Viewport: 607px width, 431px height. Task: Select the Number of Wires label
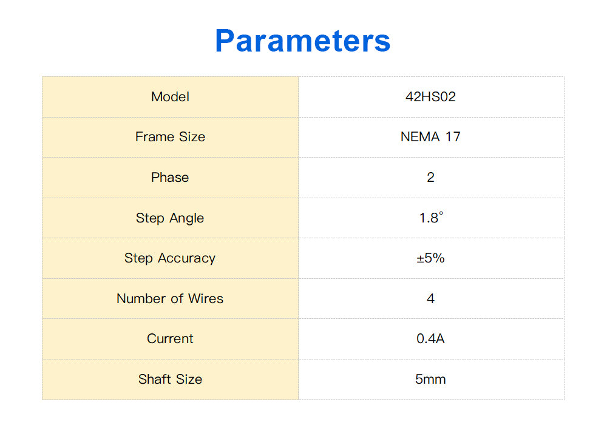tap(170, 299)
